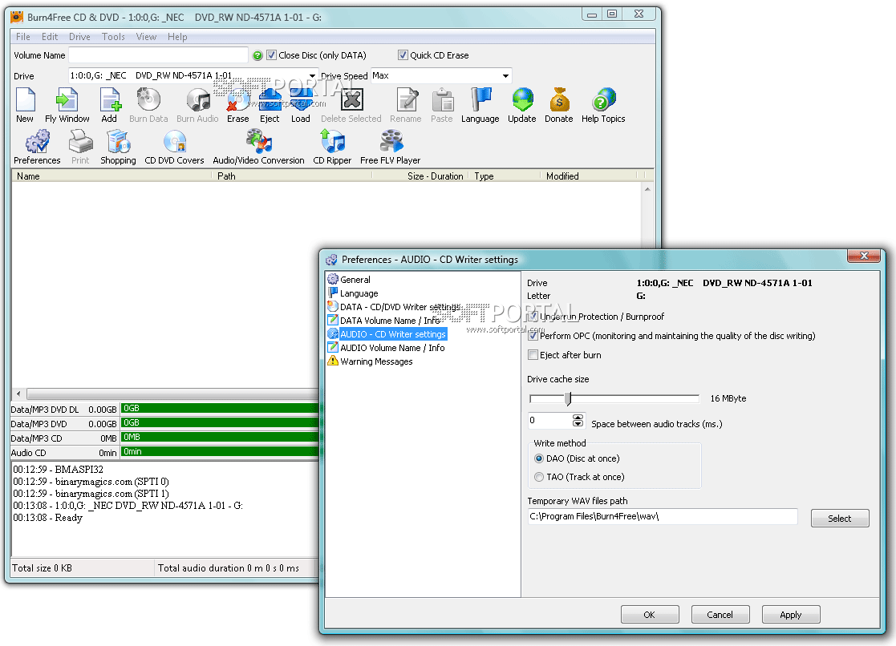The image size is (896, 646).
Task: Click the Volume Name input field
Action: [x=158, y=55]
